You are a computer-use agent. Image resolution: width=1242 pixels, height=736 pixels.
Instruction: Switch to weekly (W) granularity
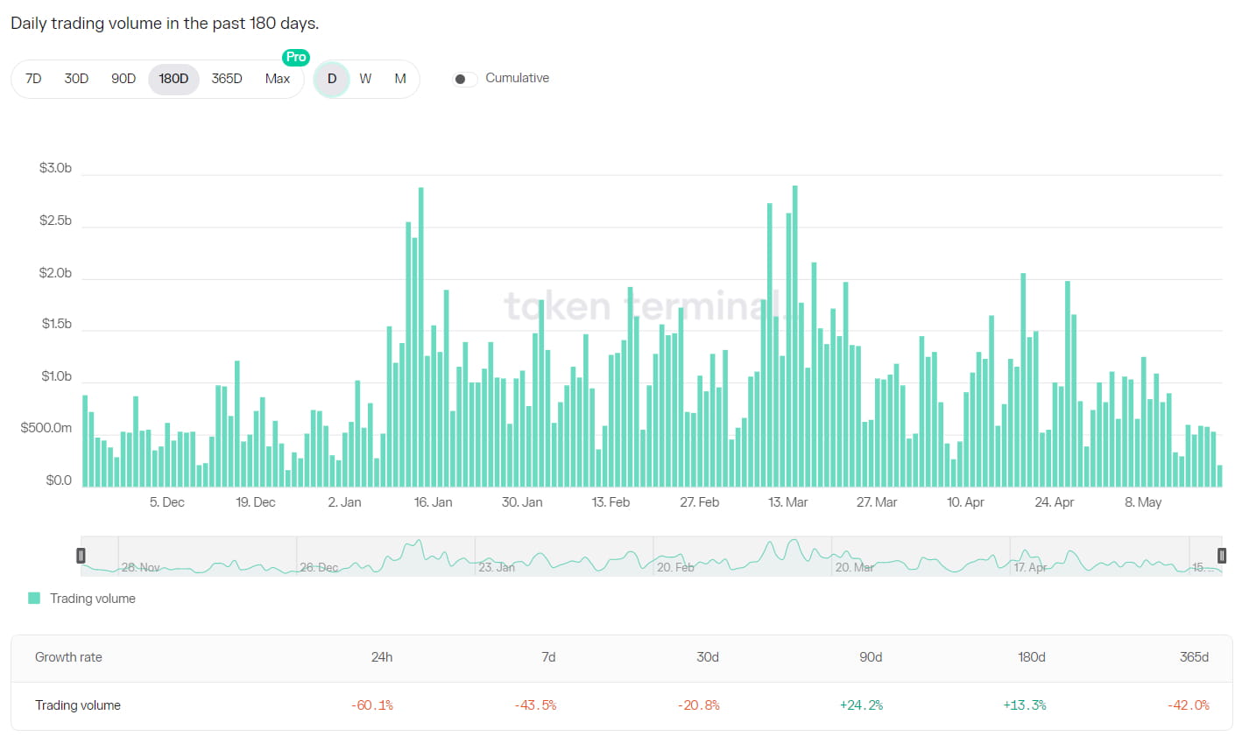tap(365, 79)
